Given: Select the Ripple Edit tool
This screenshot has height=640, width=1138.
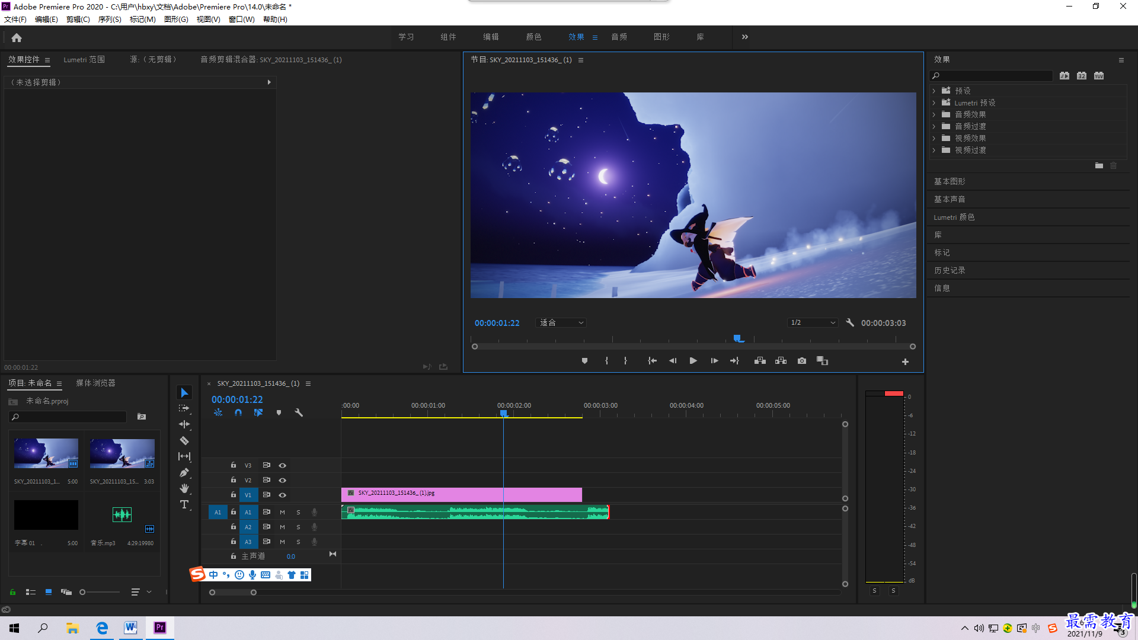Looking at the screenshot, I should pos(184,424).
